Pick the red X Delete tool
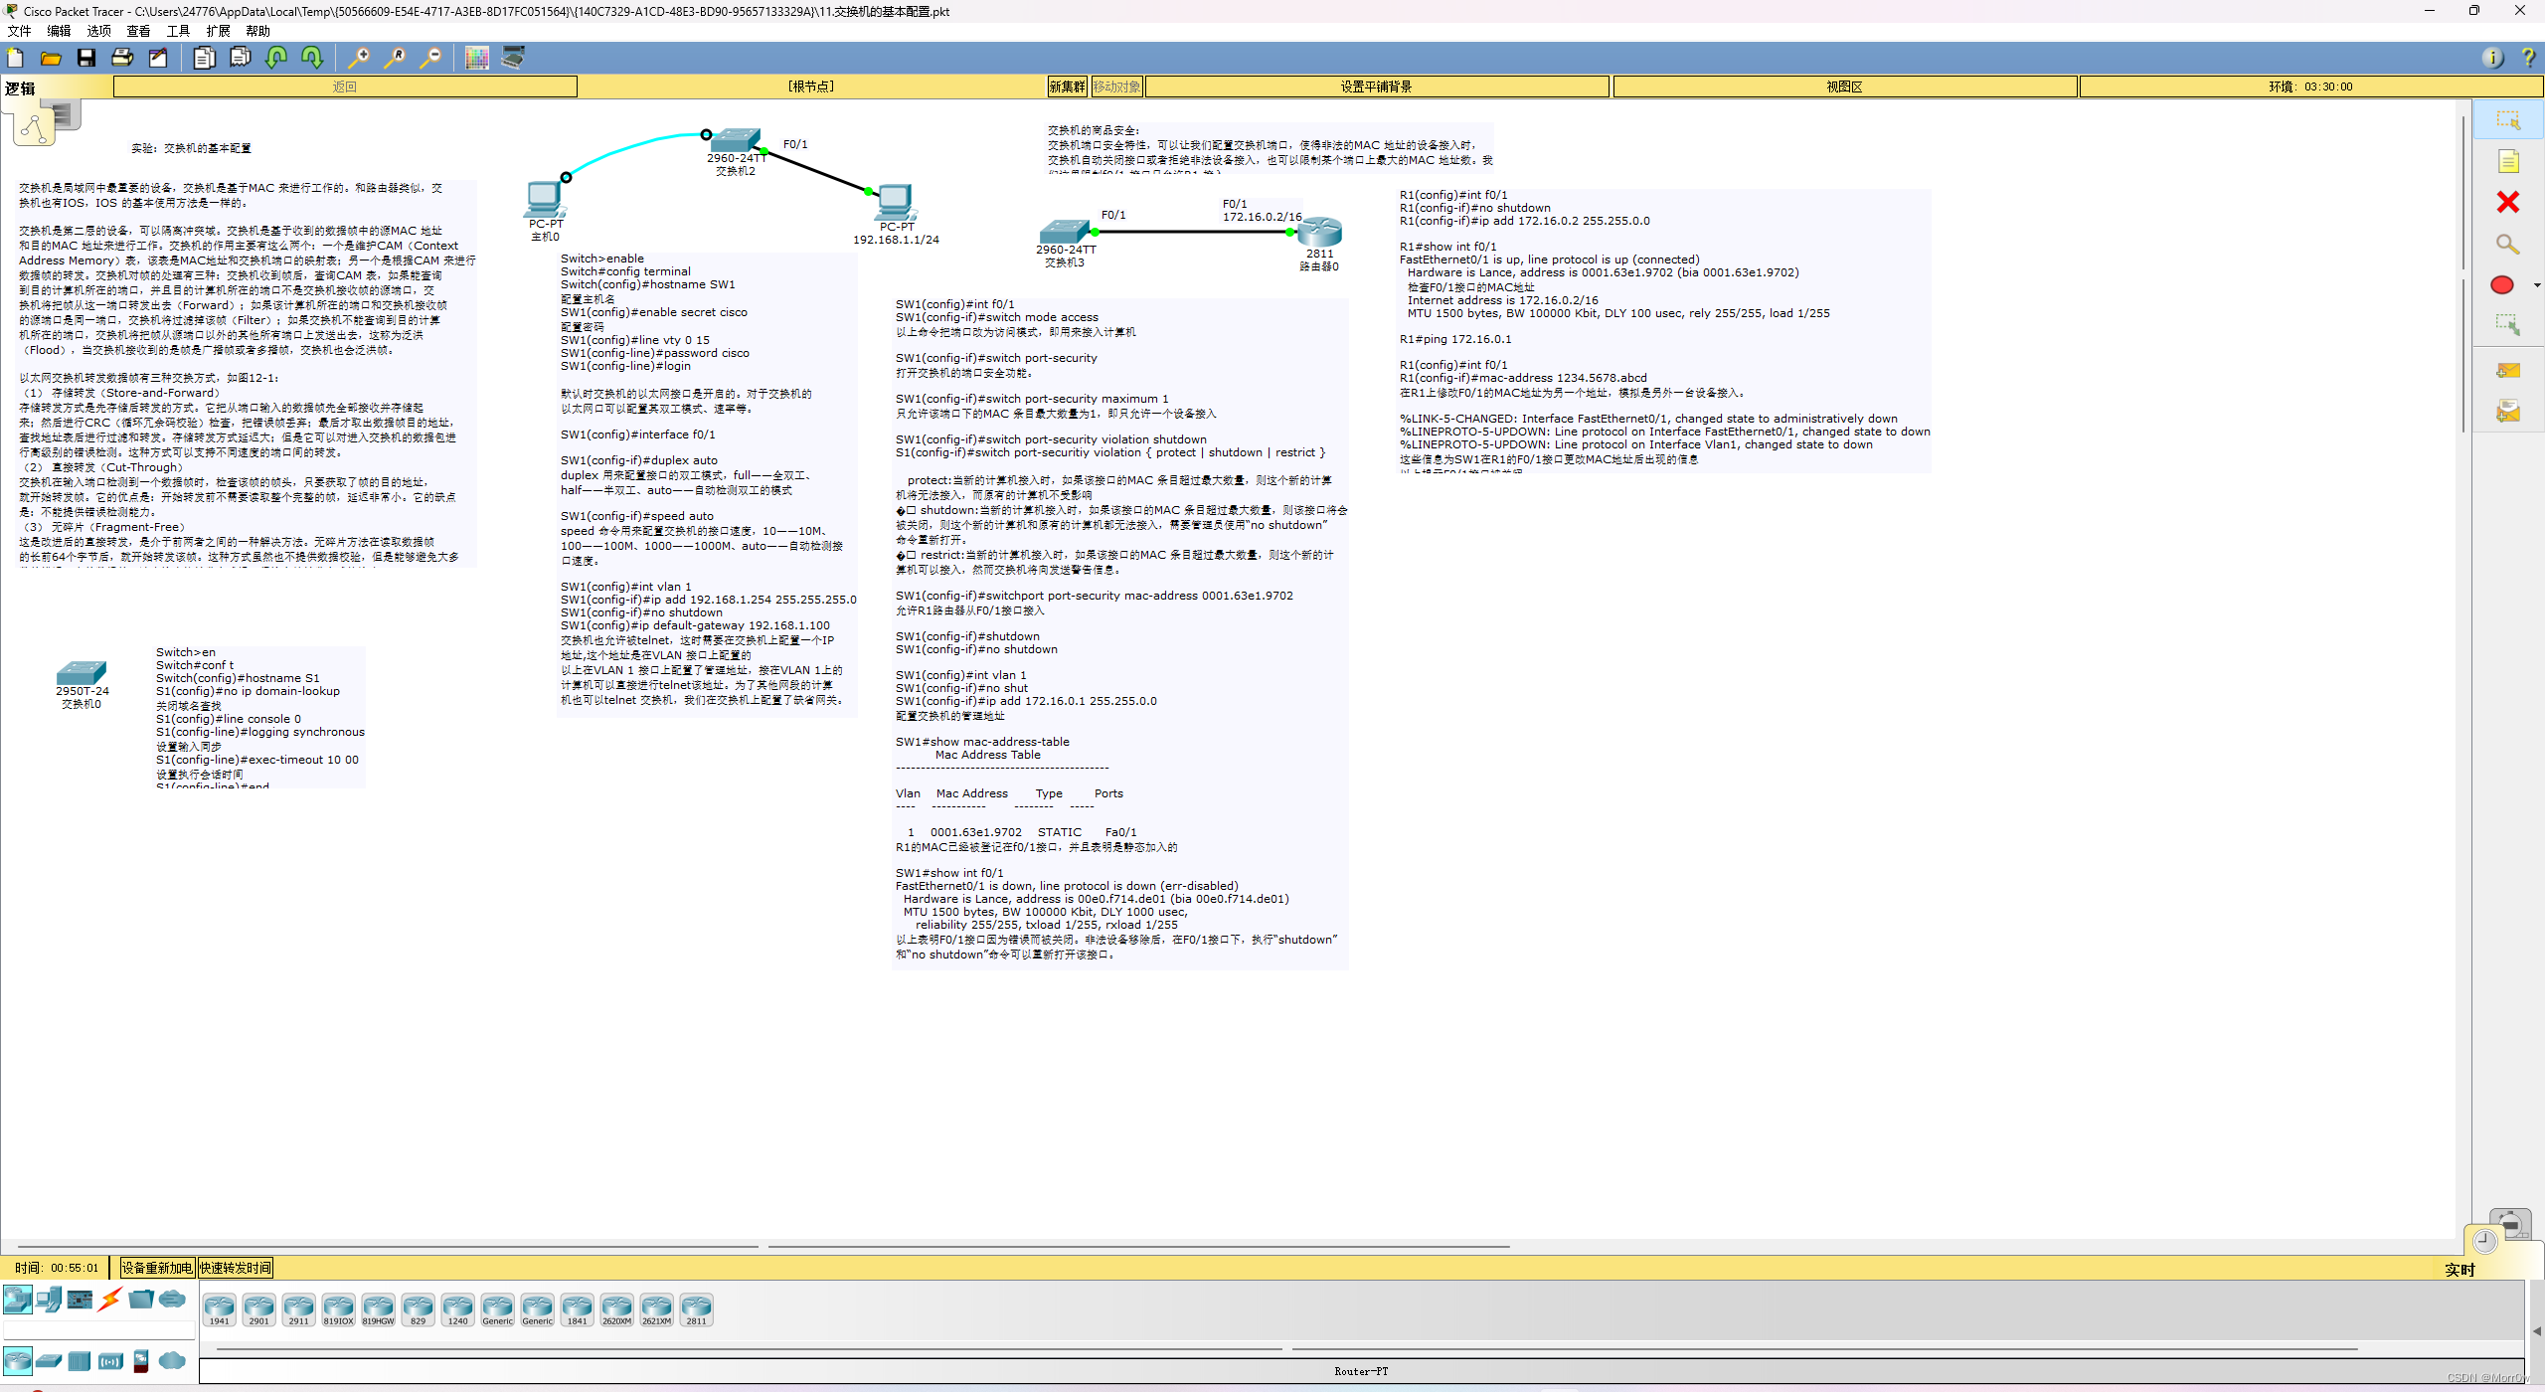Screen dimensions: 2545x1392 tap(2507, 202)
